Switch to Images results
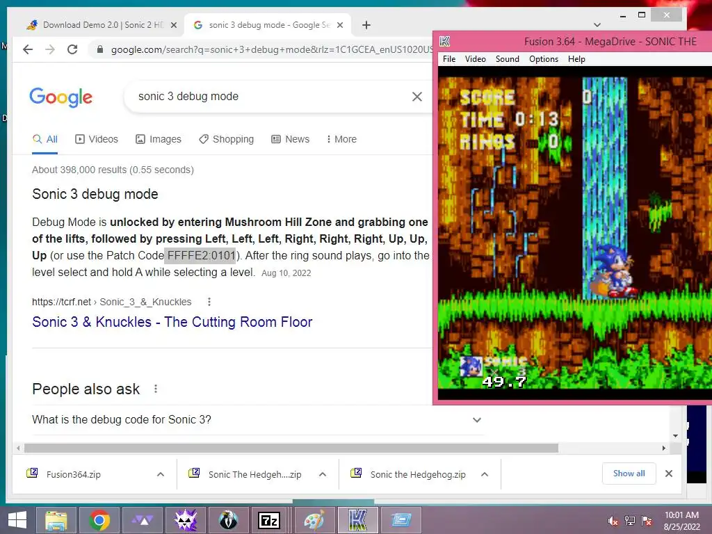Image resolution: width=712 pixels, height=534 pixels. [x=158, y=139]
